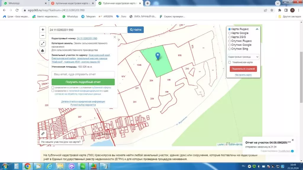The image size is (303, 170).
Task: Open Windows Start menu
Action: point(5,166)
